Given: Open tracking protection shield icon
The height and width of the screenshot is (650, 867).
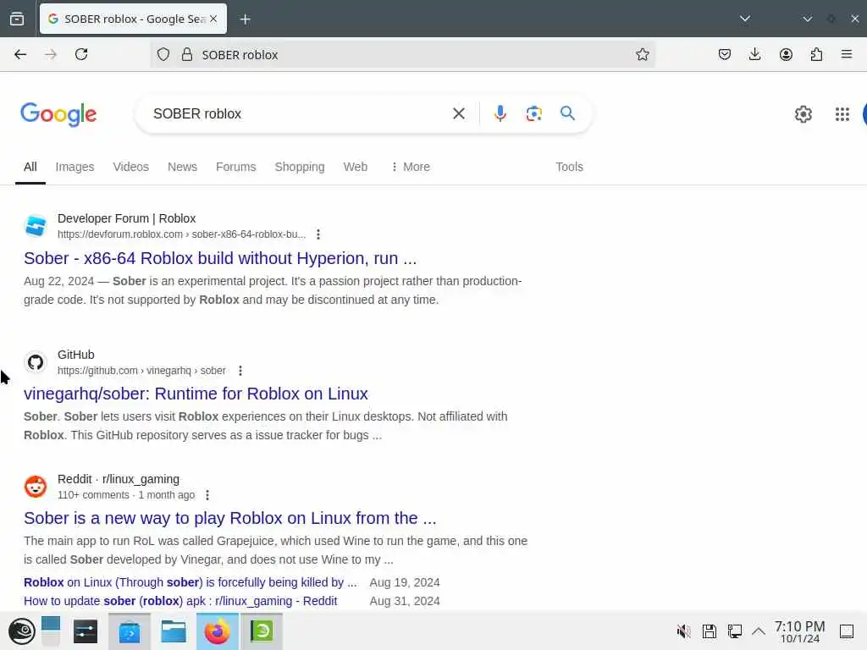Looking at the screenshot, I should (163, 54).
